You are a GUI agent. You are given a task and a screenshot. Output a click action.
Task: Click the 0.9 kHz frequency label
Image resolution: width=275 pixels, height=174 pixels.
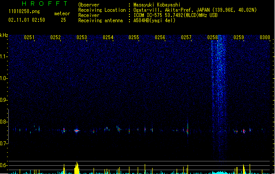[4, 100]
